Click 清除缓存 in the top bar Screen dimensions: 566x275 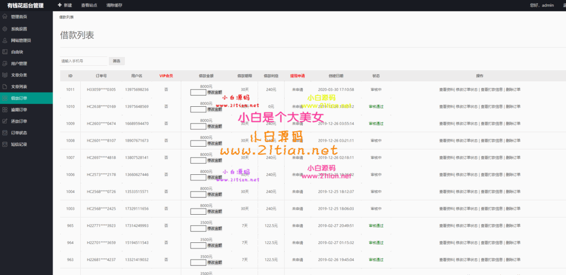tap(114, 6)
